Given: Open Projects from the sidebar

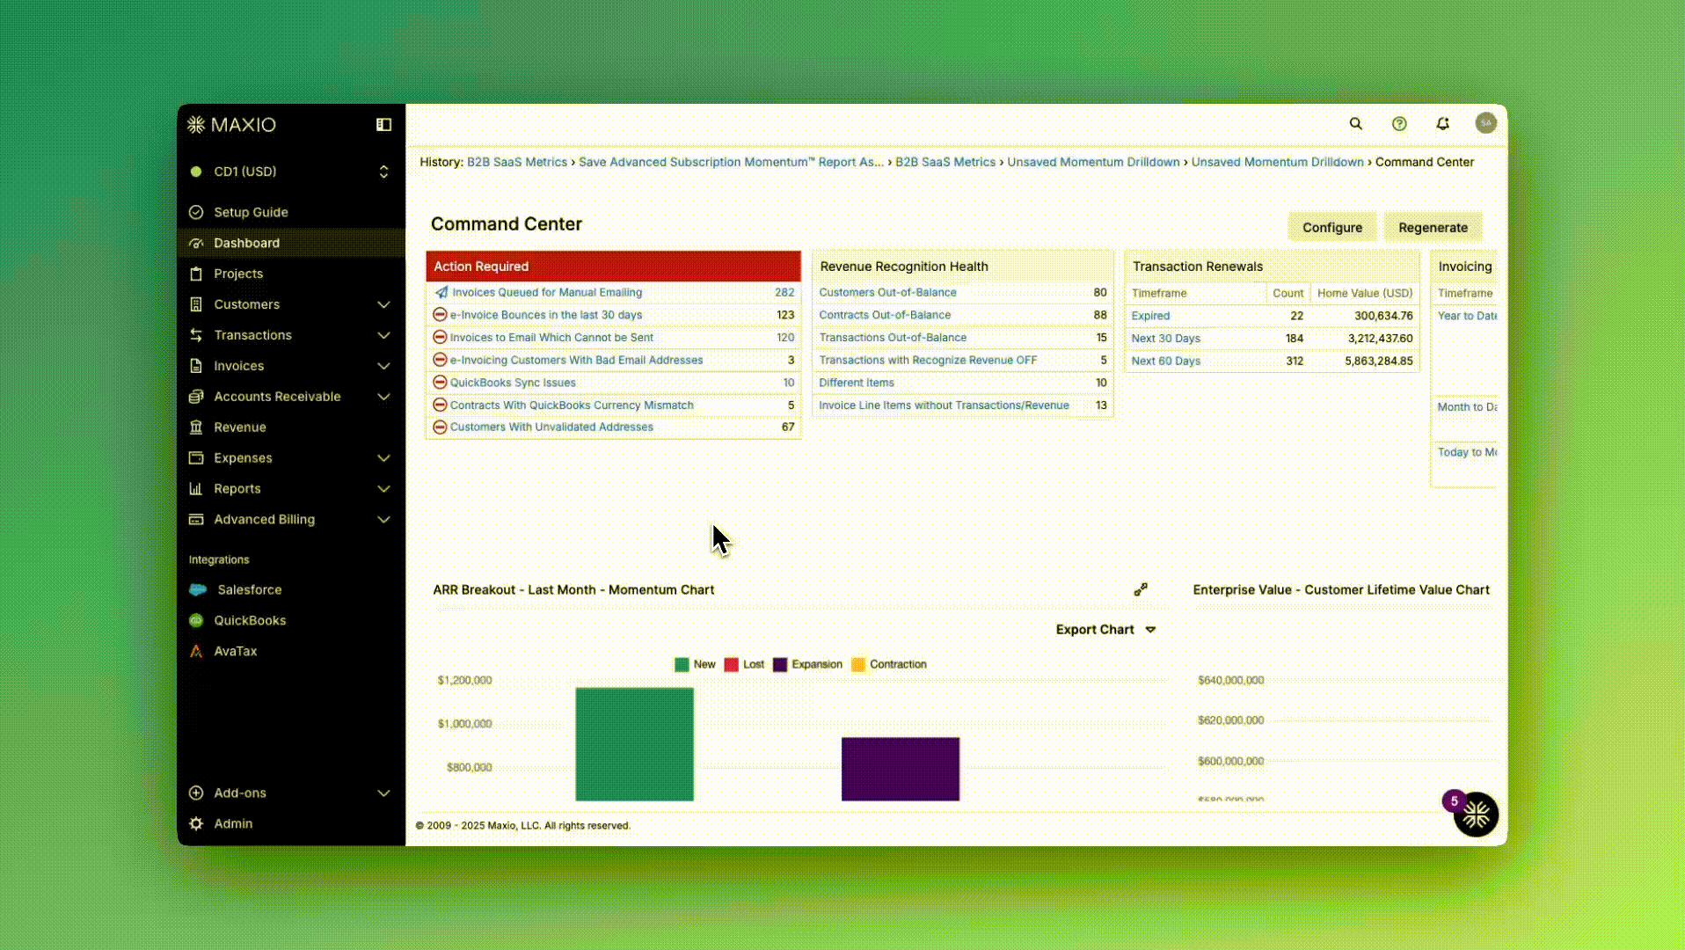Looking at the screenshot, I should (237, 274).
